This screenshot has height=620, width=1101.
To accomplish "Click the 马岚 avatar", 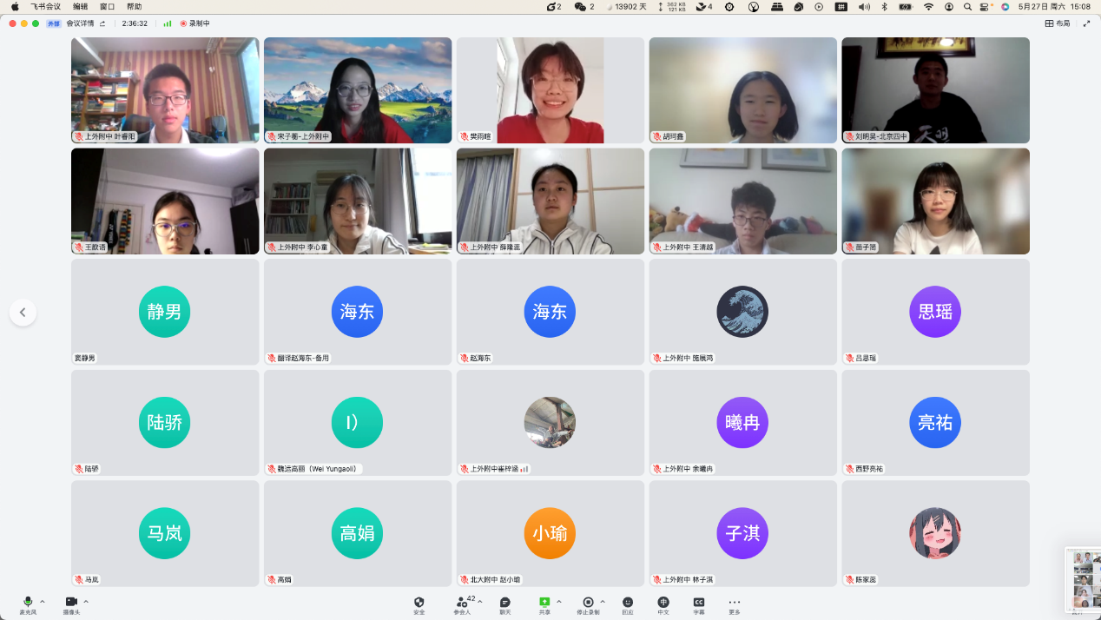I will coord(164,533).
